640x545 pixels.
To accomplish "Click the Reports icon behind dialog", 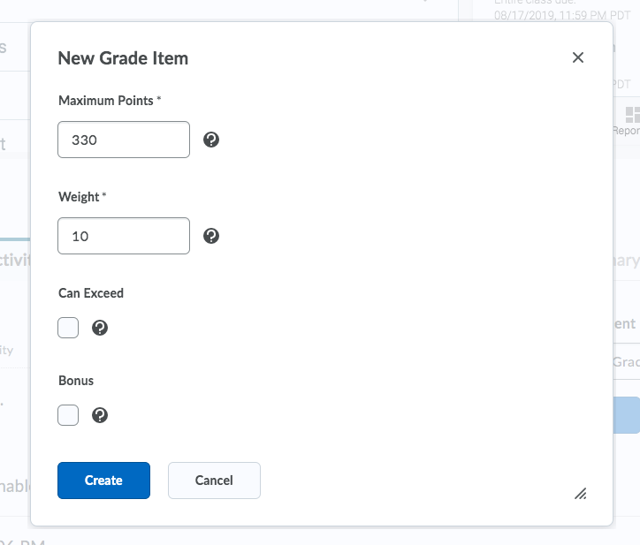I will [633, 115].
